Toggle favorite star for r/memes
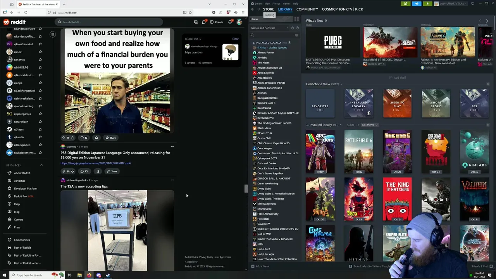The height and width of the screenshot is (279, 496). pos(40,60)
